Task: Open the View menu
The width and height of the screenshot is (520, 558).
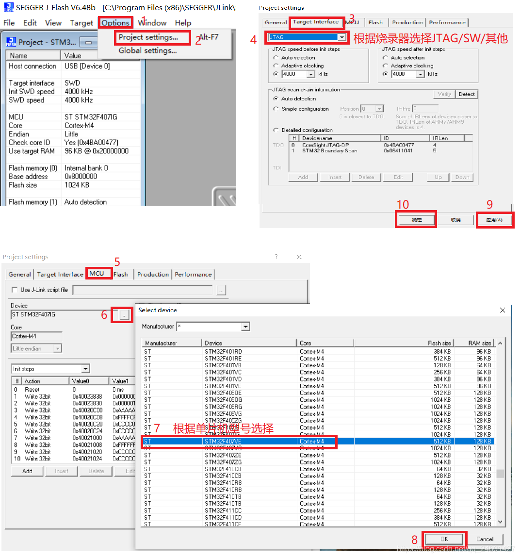Action: tap(53, 23)
